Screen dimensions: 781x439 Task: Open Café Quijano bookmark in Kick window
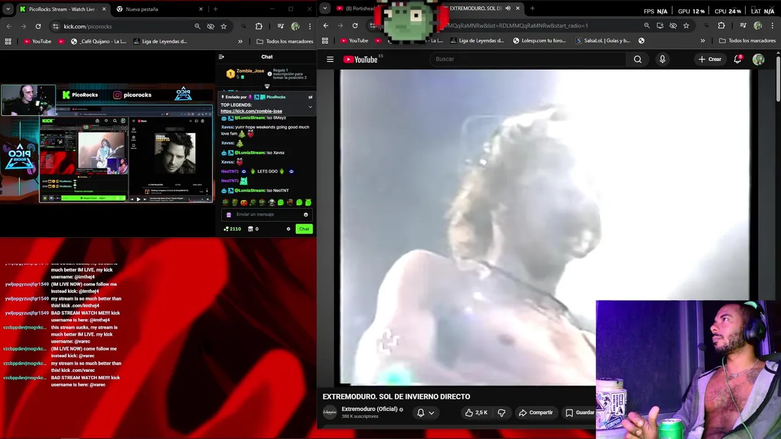pos(98,41)
